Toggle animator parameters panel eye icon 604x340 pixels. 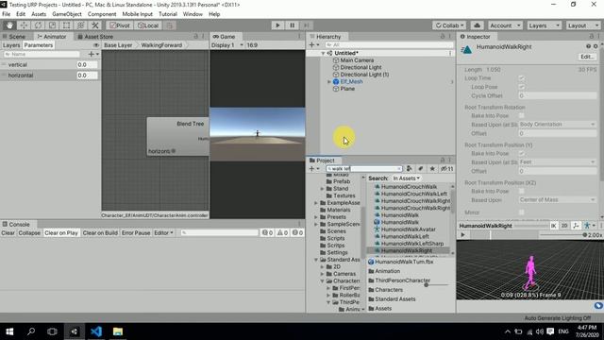(x=96, y=45)
